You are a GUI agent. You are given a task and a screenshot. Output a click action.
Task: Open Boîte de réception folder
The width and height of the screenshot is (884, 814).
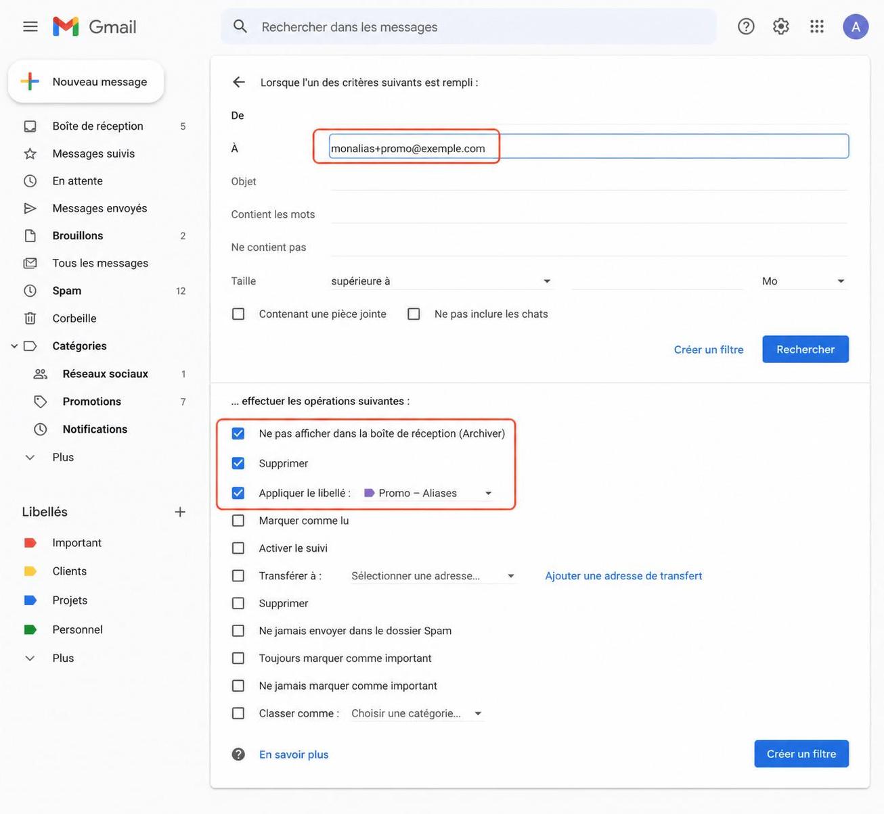point(97,126)
